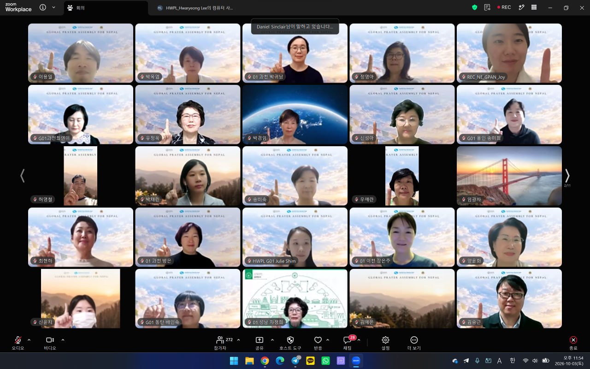This screenshot has height=369, width=590.
Task: Expand audio options arrow beside 오디오
Action: [29, 340]
